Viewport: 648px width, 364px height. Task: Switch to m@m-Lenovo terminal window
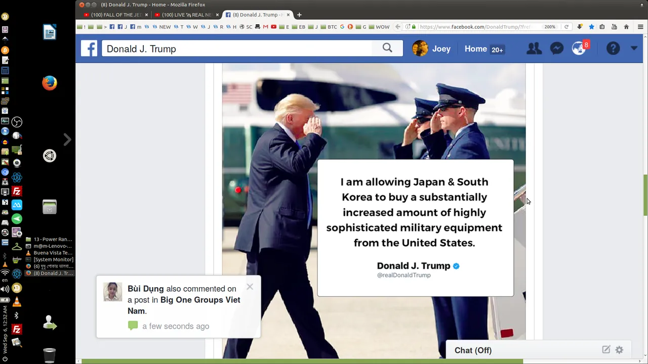(x=49, y=246)
